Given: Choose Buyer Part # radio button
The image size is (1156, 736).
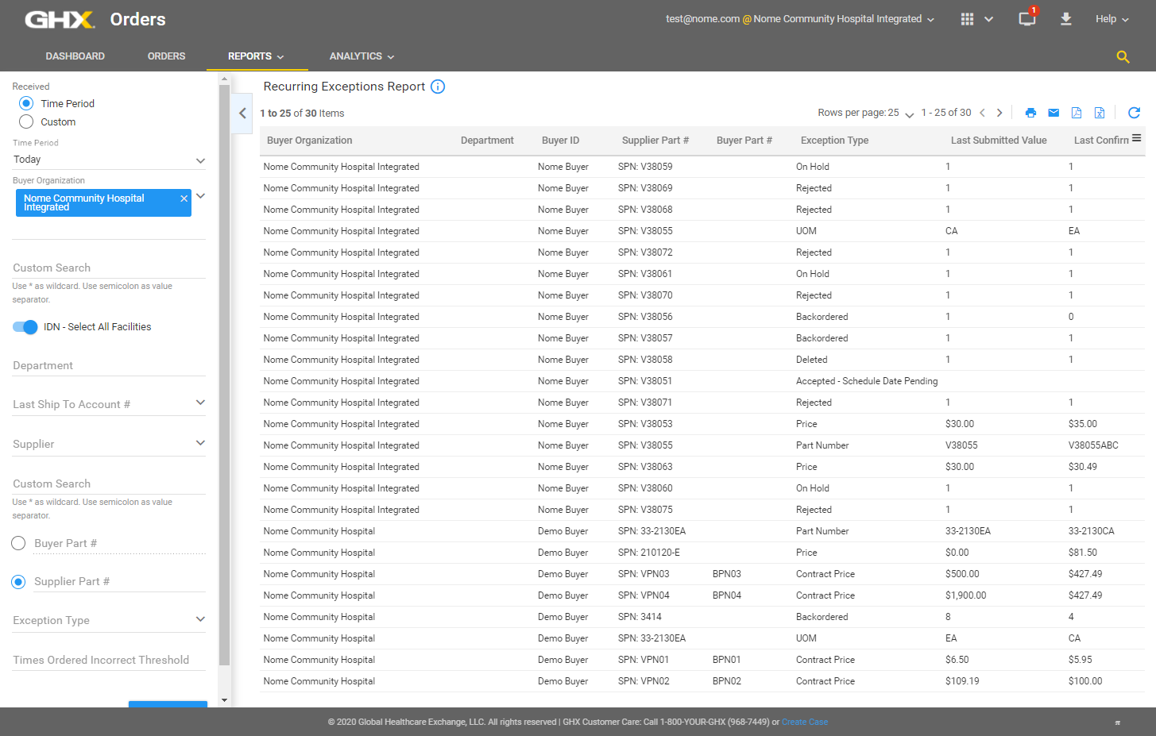Looking at the screenshot, I should (x=18, y=543).
